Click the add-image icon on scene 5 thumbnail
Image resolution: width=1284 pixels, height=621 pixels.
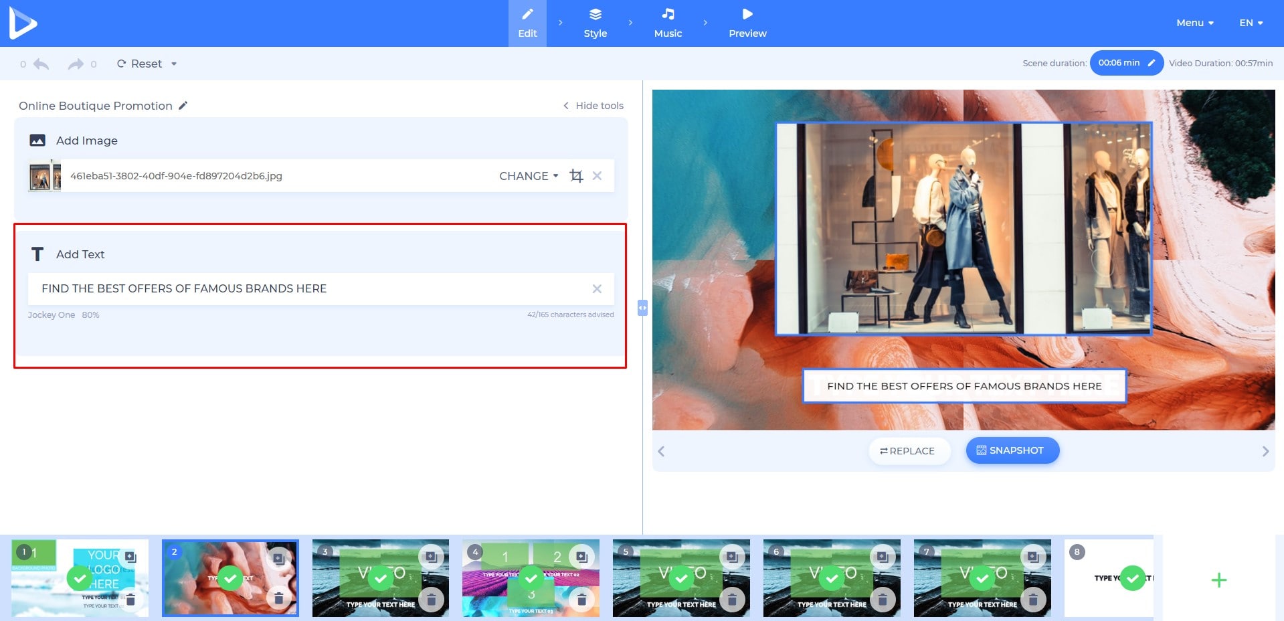(733, 556)
